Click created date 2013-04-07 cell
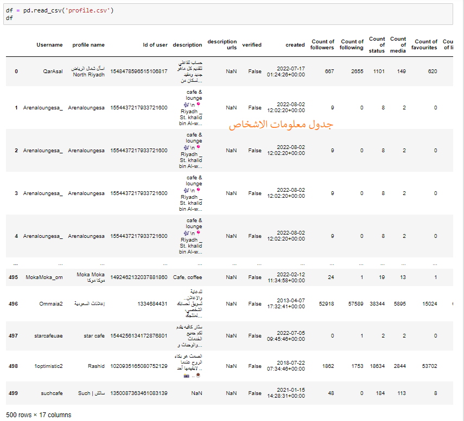Image resolution: width=464 pixels, height=421 pixels. (x=286, y=304)
